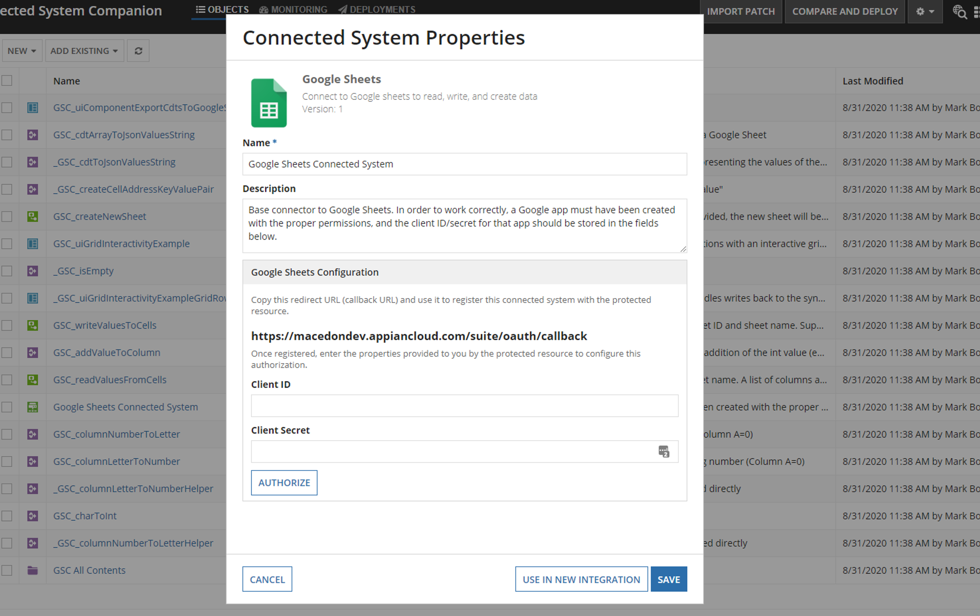Click the rule icon beside _GSC_columnNumberToLetterHelper
980x616 pixels.
(33, 544)
